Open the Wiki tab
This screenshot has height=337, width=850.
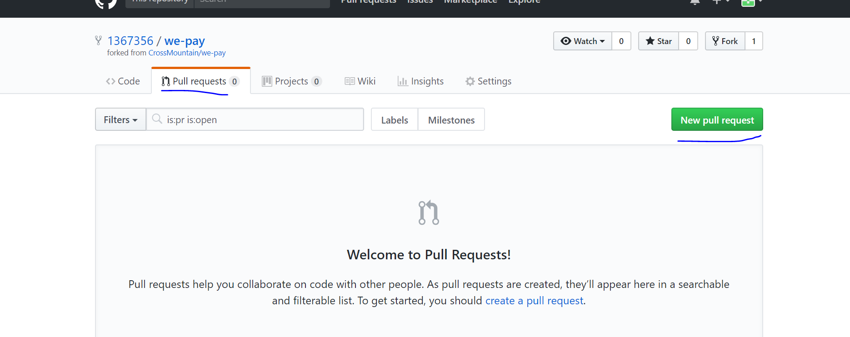(x=360, y=81)
